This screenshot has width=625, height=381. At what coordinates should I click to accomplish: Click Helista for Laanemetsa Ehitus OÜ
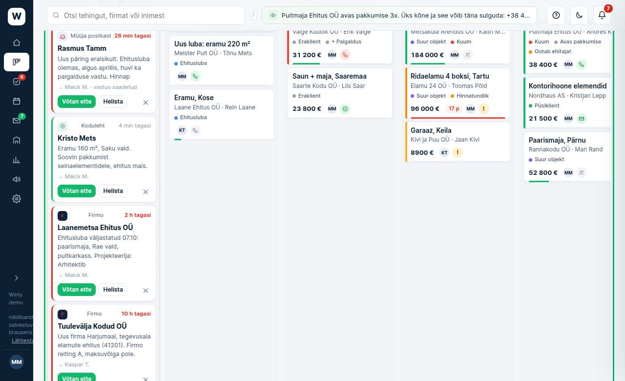click(x=113, y=290)
